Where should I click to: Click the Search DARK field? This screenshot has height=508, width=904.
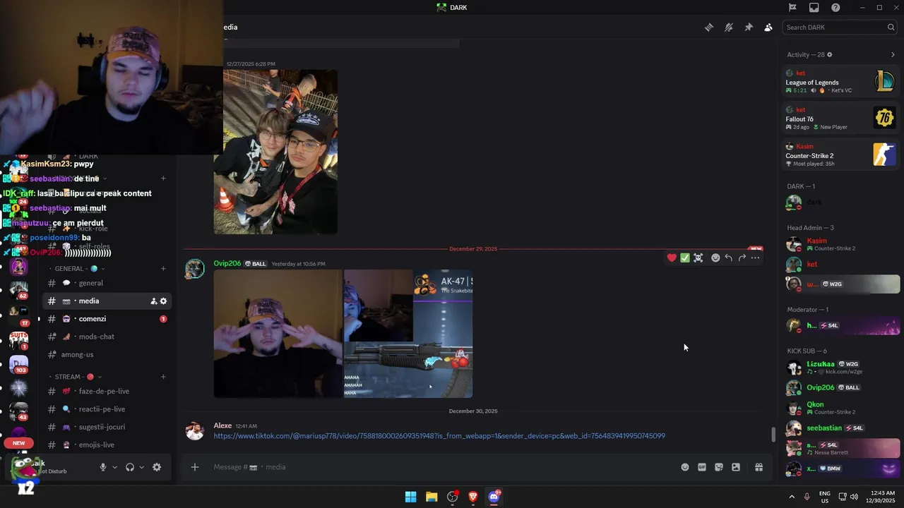840,27
